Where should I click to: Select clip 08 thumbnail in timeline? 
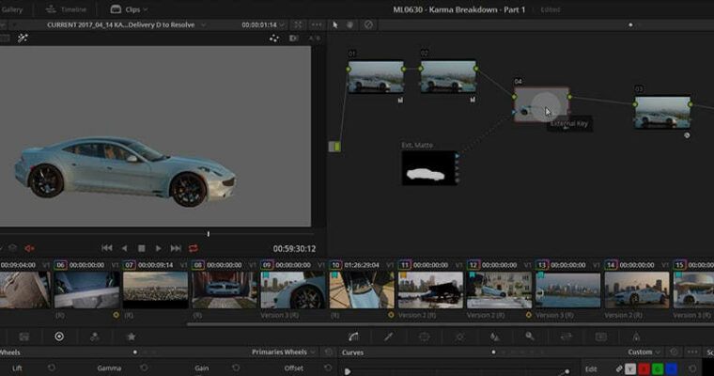(x=224, y=290)
